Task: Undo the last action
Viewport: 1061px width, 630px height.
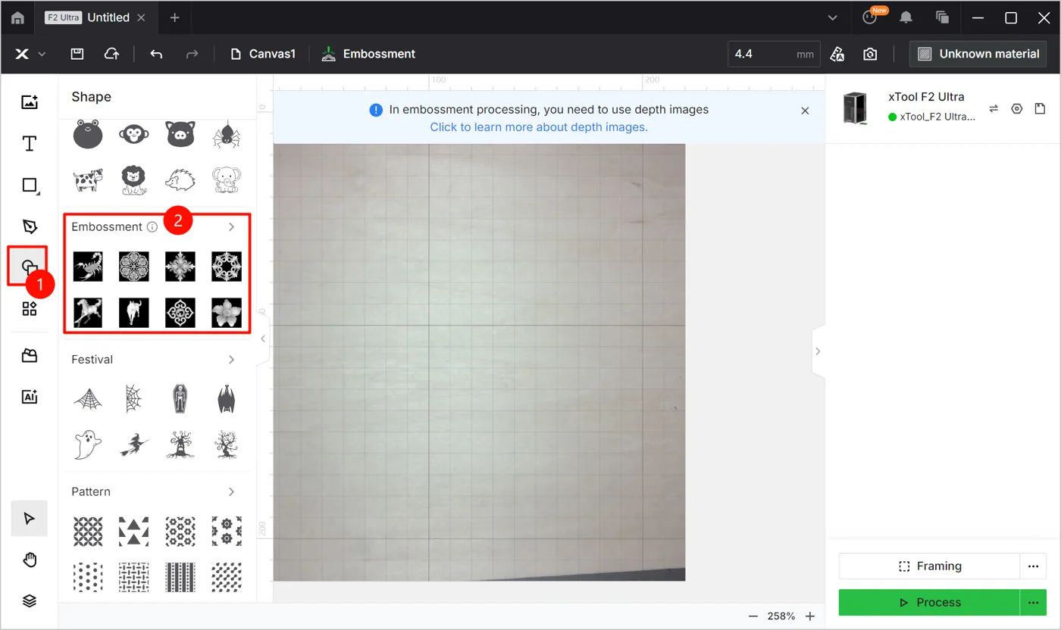Action: pyautogui.click(x=156, y=54)
